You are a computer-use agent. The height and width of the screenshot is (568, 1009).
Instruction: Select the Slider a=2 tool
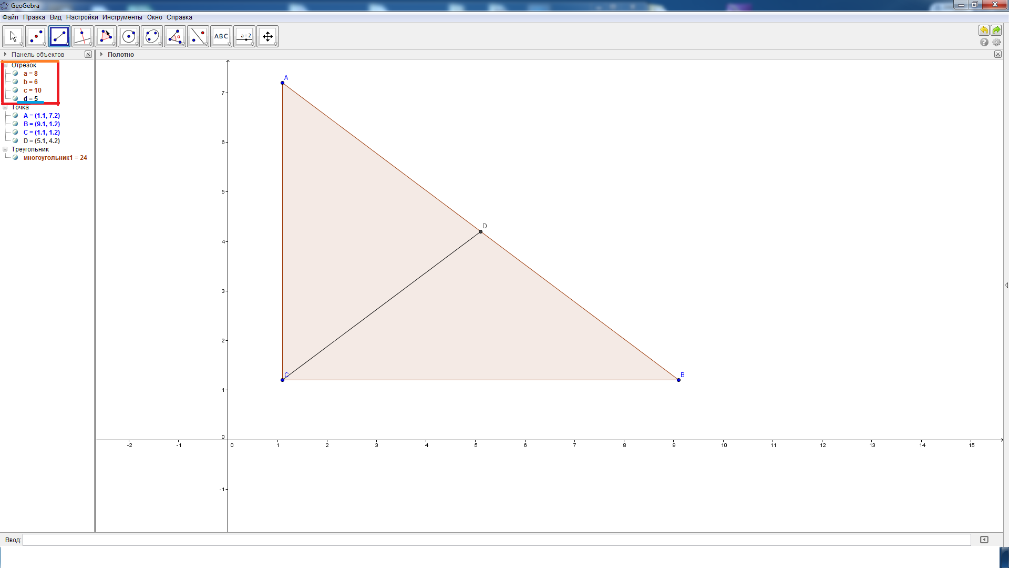244,36
